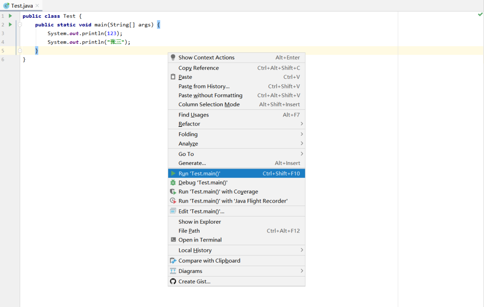Expand the Go To submenu arrow

[x=302, y=154]
